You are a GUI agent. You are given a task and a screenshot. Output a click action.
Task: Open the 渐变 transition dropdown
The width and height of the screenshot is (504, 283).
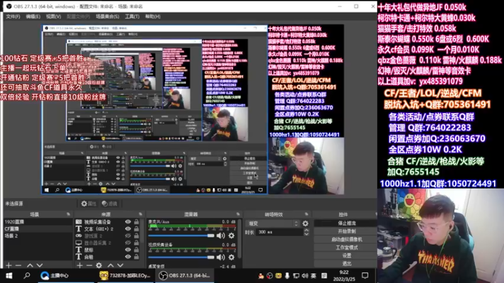(273, 223)
